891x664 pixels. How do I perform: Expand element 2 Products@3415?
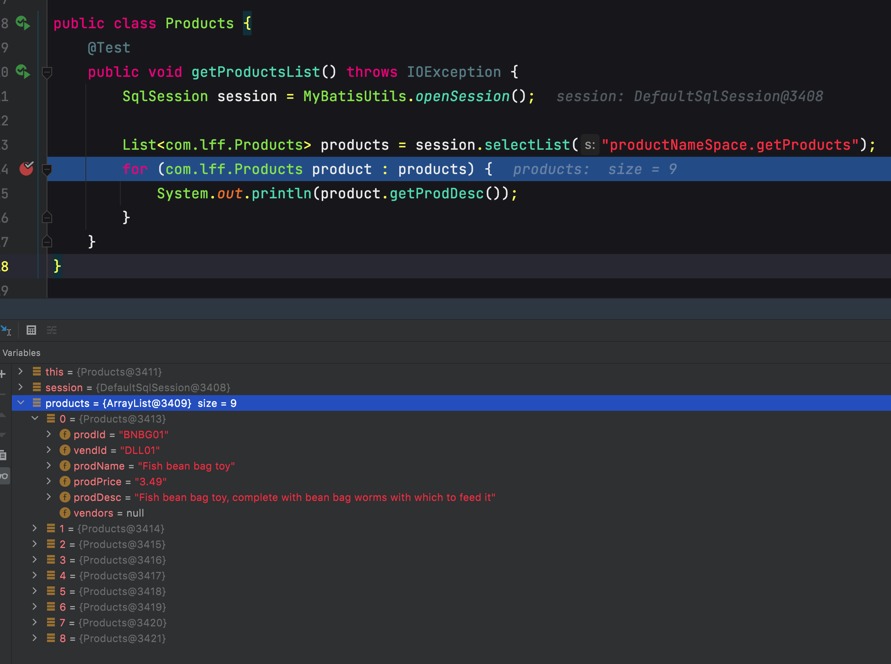coord(34,544)
